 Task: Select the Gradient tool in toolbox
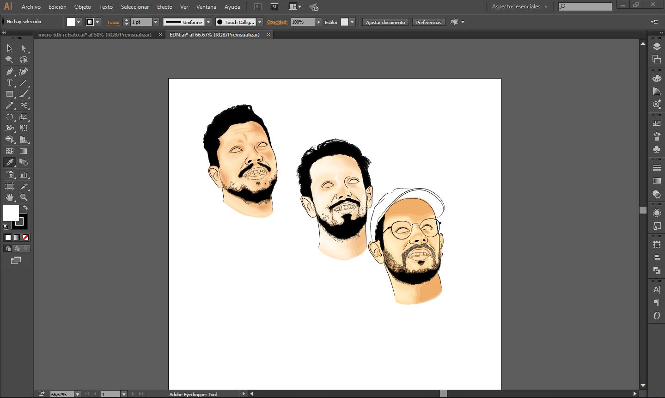24,151
